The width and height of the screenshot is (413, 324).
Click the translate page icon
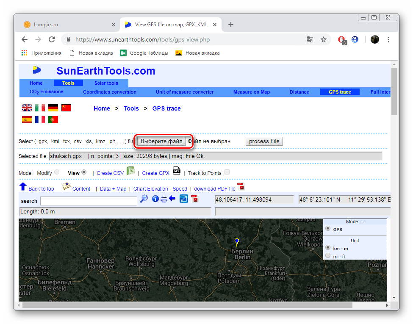click(x=310, y=39)
